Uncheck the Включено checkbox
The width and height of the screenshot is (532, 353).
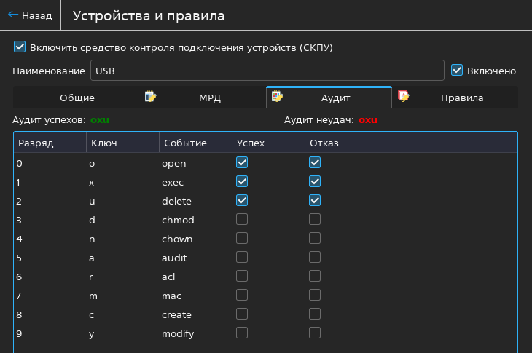[457, 71]
